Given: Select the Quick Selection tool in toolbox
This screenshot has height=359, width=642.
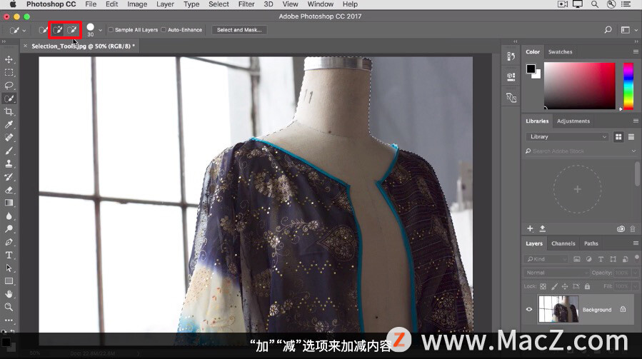Looking at the screenshot, I should click(x=9, y=98).
